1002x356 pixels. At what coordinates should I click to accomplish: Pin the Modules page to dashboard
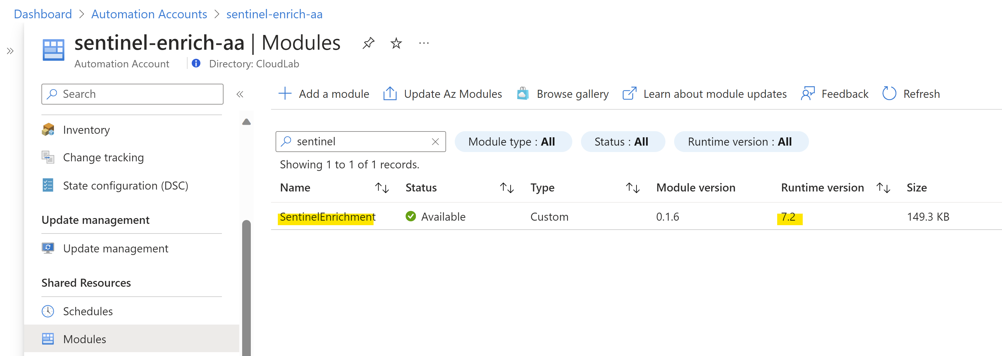click(368, 43)
